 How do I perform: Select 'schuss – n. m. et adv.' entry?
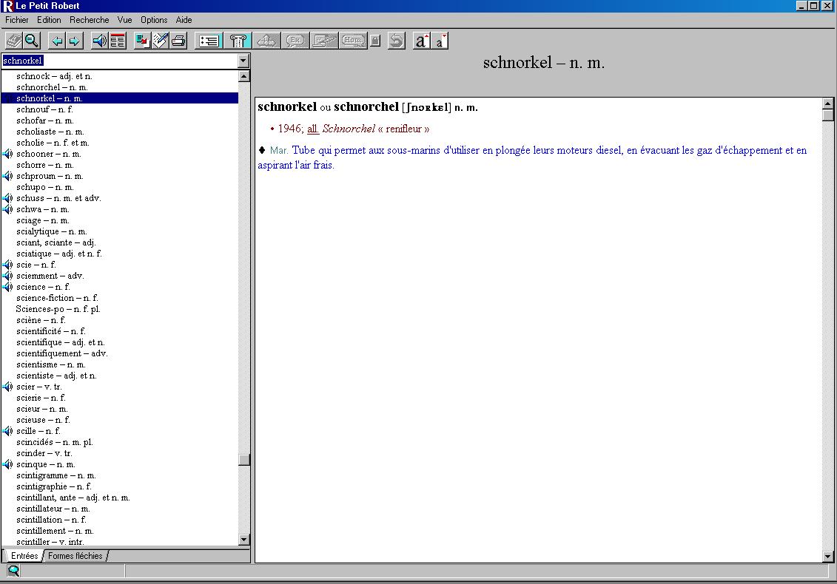(58, 198)
